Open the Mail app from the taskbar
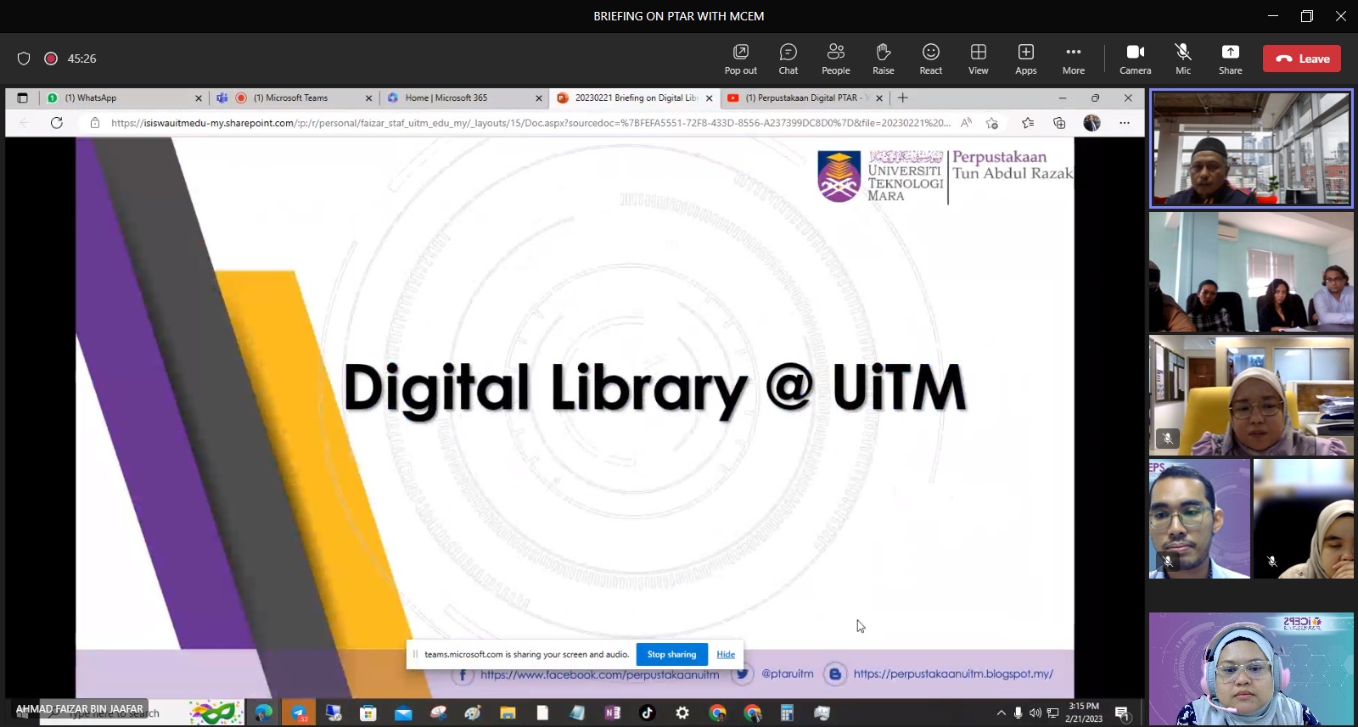Viewport: 1358px width, 727px height. coord(403,713)
